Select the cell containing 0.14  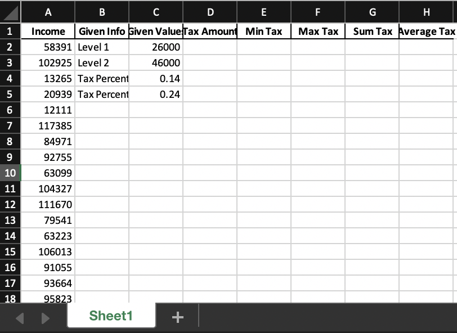[x=156, y=79]
